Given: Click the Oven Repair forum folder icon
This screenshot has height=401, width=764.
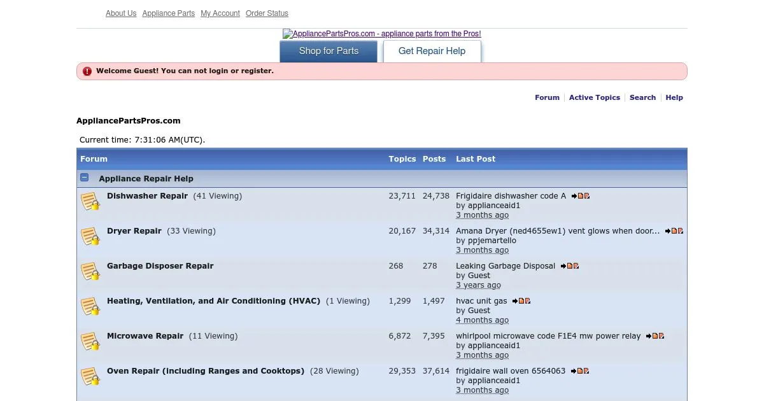Looking at the screenshot, I should click(90, 376).
